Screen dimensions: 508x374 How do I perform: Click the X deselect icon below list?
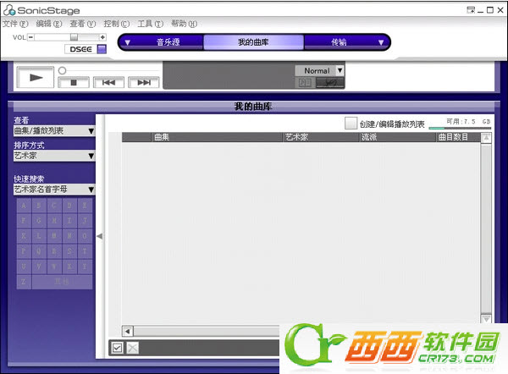click(x=132, y=348)
